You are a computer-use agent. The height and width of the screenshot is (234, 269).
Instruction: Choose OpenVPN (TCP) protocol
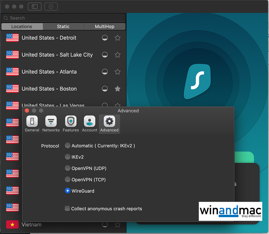point(68,179)
